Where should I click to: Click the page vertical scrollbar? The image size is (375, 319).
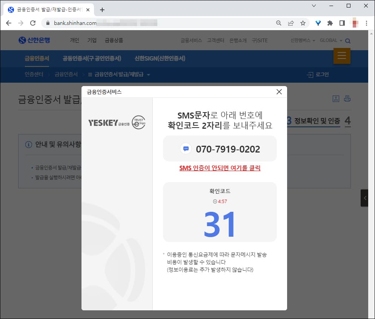(371, 174)
